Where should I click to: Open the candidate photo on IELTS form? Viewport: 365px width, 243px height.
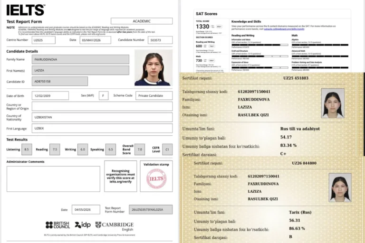154,67
